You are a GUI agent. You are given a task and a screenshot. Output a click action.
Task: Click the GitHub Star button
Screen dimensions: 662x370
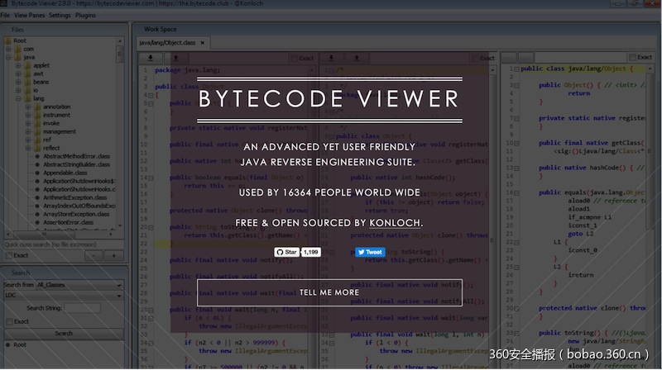(x=286, y=252)
